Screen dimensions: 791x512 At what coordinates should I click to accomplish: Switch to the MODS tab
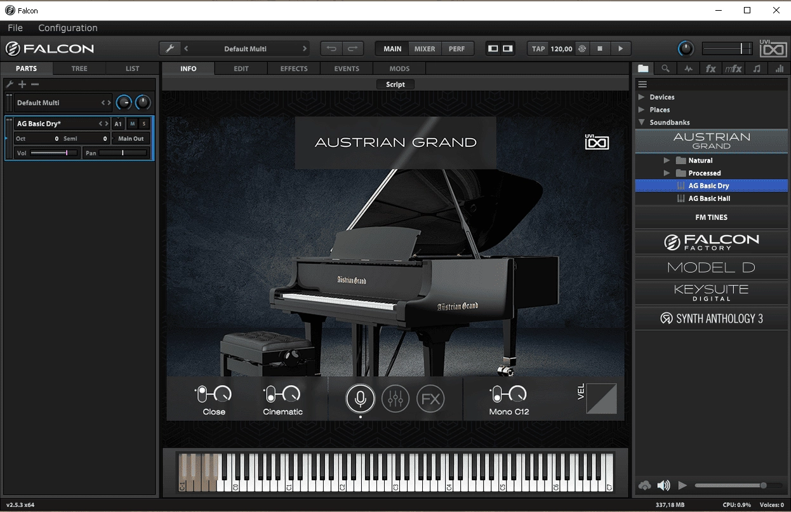click(x=399, y=69)
